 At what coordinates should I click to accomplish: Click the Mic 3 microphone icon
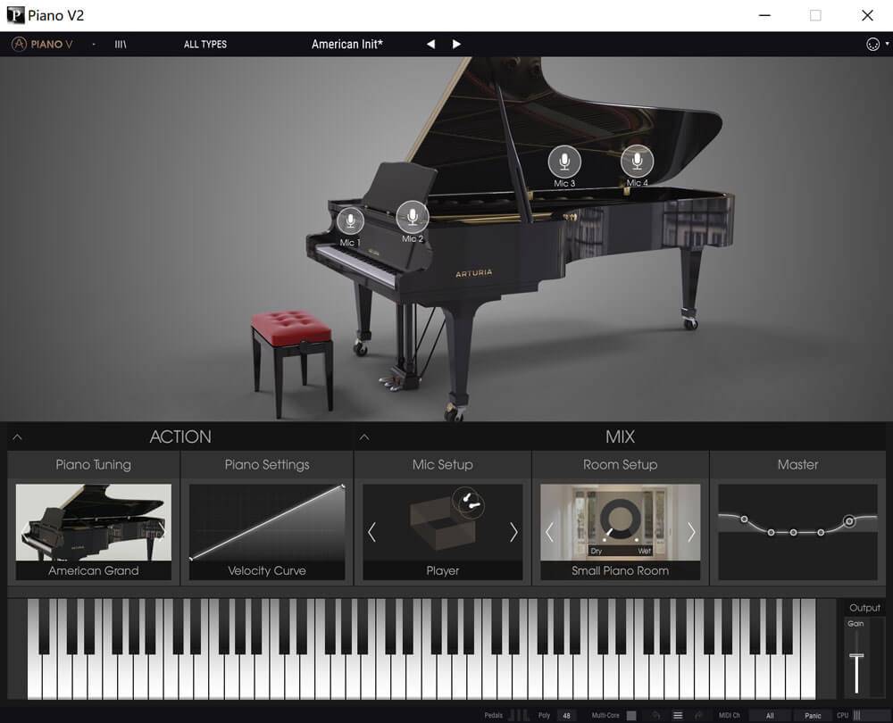click(563, 162)
